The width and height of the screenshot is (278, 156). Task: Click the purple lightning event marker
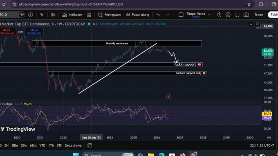click(169, 97)
